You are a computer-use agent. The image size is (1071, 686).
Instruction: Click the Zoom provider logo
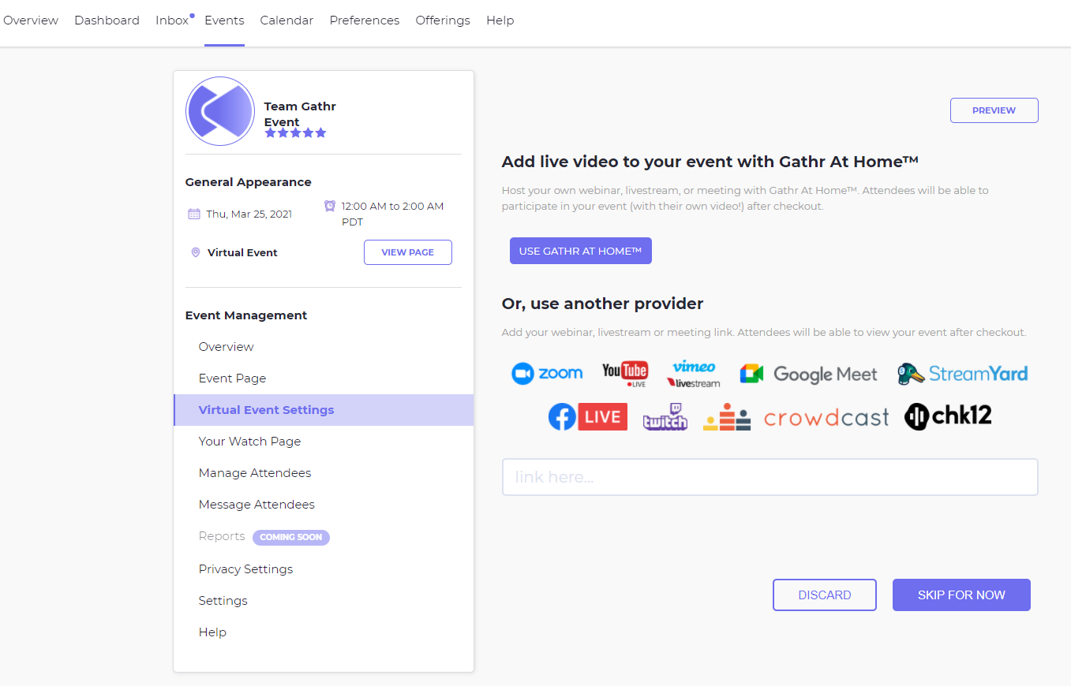pos(547,374)
